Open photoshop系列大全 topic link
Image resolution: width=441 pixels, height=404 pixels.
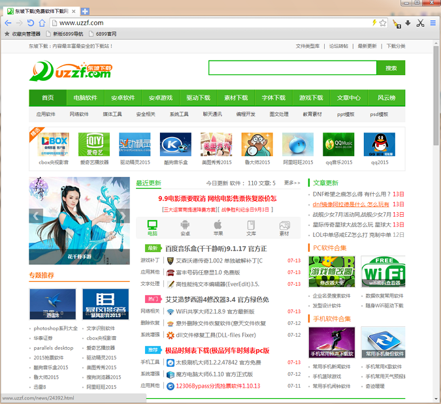pyautogui.click(x=56, y=328)
